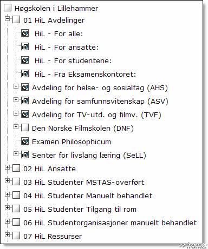Expand the 07 HiL Ressurser node
The width and height of the screenshot is (208, 249).
[7, 234]
